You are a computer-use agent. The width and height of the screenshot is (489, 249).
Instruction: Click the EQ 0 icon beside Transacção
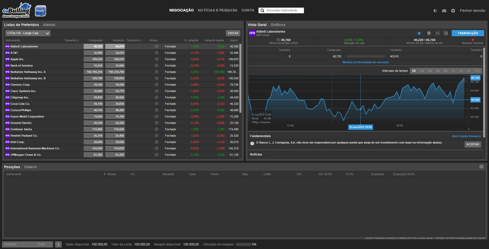[446, 33]
